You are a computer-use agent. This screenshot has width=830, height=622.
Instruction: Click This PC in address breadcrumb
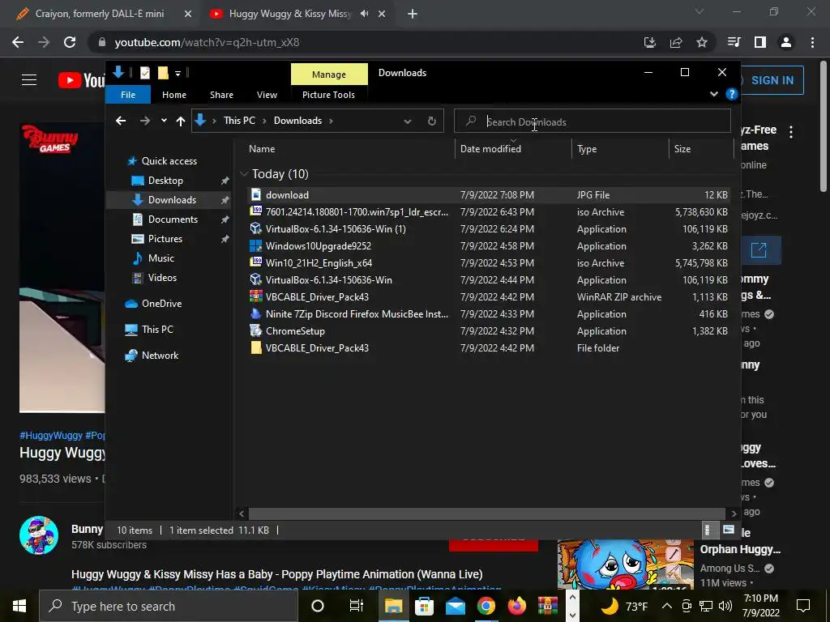pyautogui.click(x=239, y=121)
